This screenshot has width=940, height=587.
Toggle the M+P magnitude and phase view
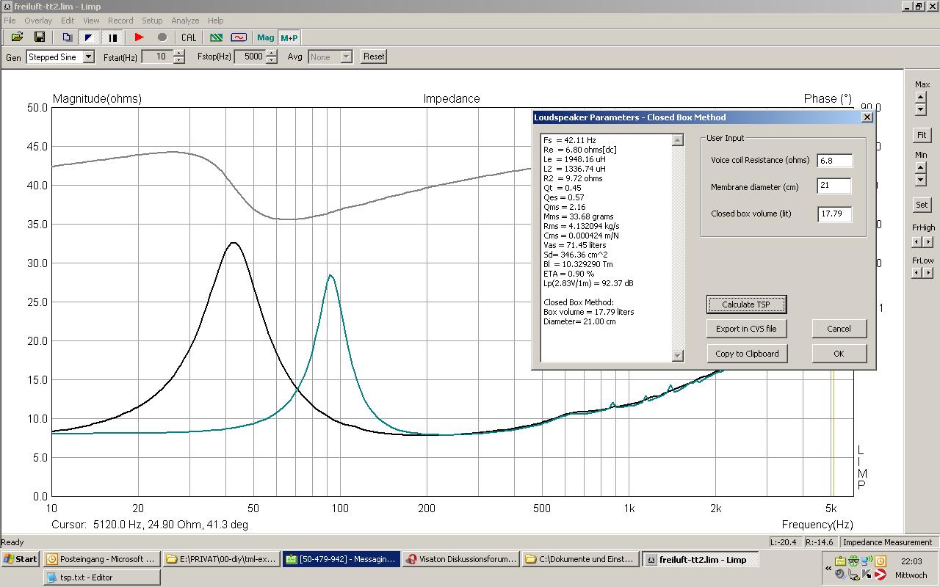click(x=289, y=37)
